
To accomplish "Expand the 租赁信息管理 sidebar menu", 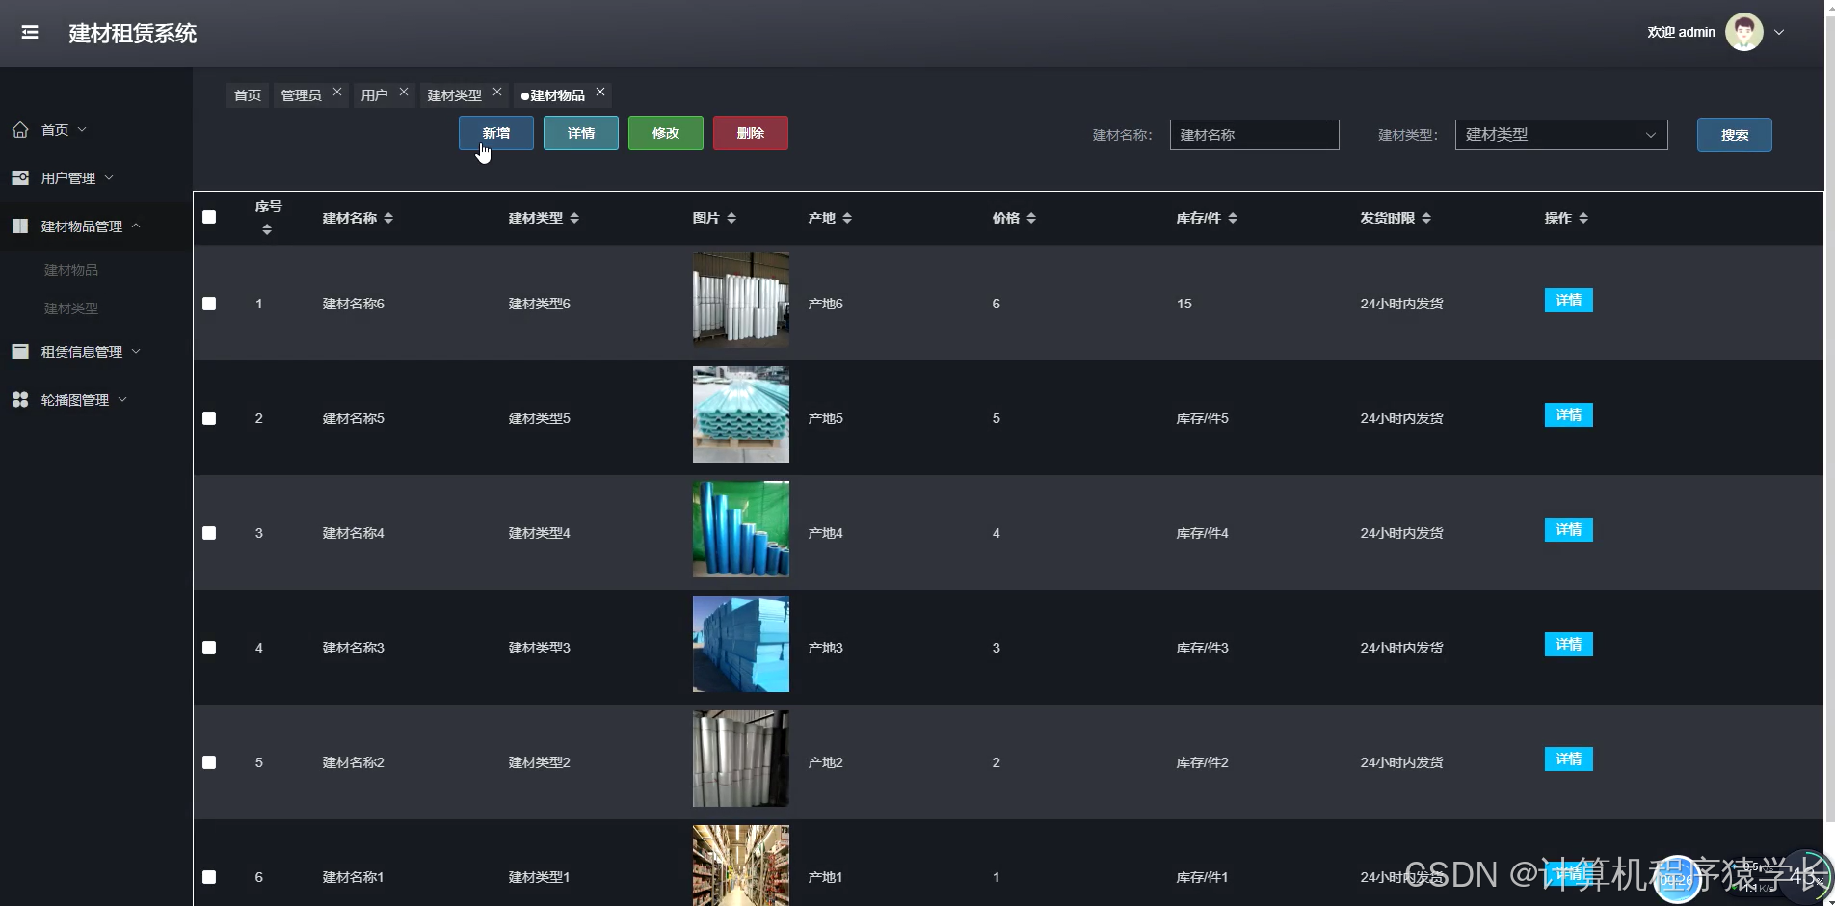I will (136, 351).
